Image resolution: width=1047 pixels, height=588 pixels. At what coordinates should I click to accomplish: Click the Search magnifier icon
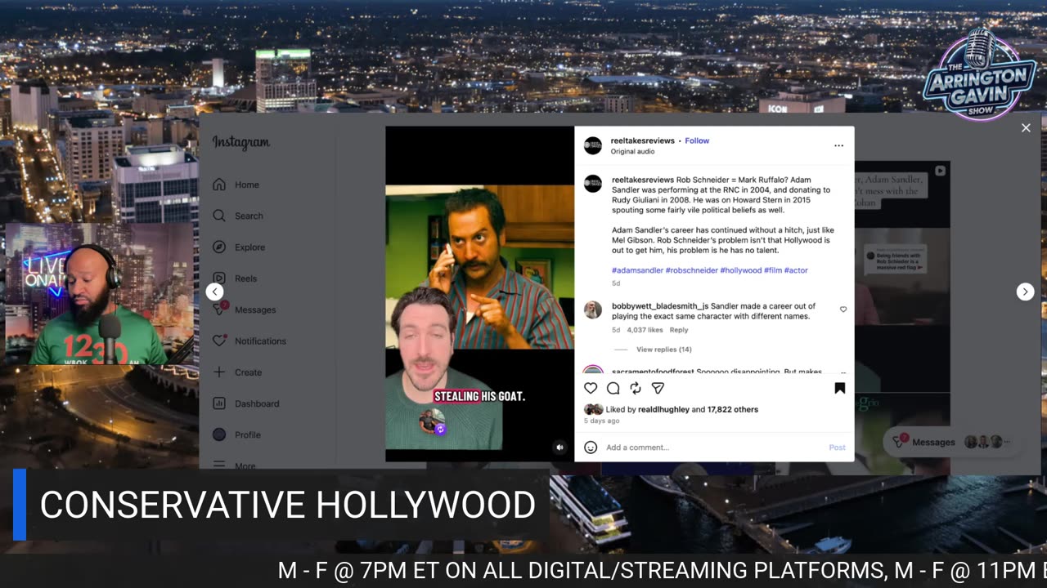pyautogui.click(x=219, y=216)
